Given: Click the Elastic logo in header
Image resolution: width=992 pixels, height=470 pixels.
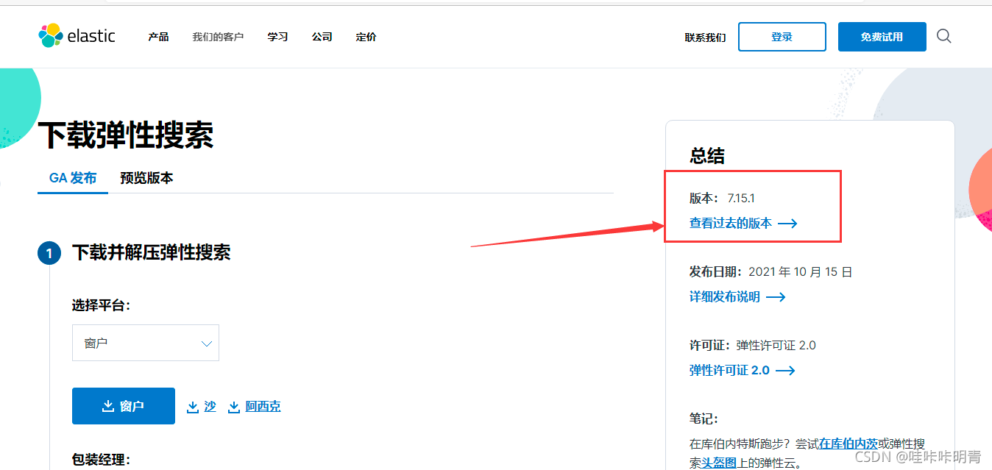Looking at the screenshot, I should point(77,35).
